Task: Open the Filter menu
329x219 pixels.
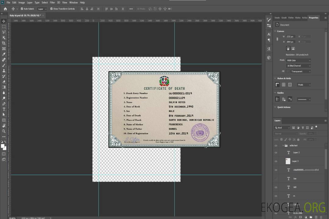Action: pos(52,2)
